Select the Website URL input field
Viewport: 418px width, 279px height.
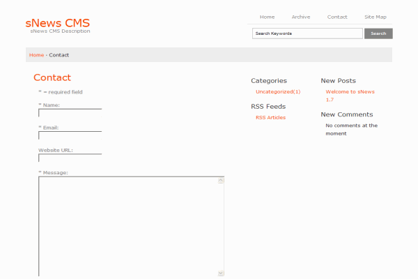pos(70,158)
